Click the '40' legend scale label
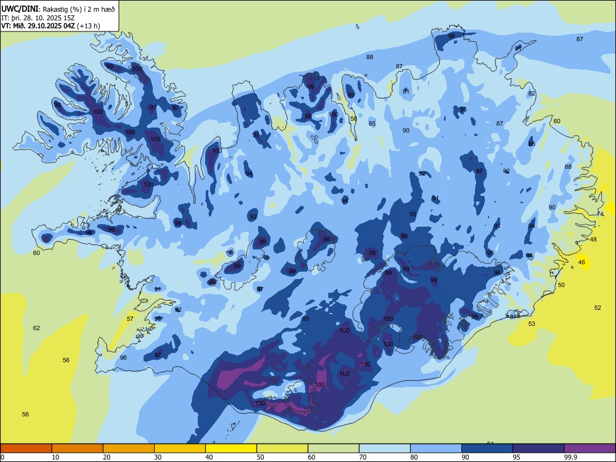The width and height of the screenshot is (616, 462). pos(209,457)
